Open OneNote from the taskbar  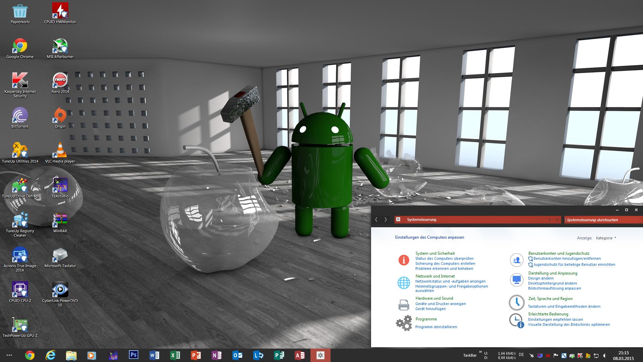click(x=216, y=355)
